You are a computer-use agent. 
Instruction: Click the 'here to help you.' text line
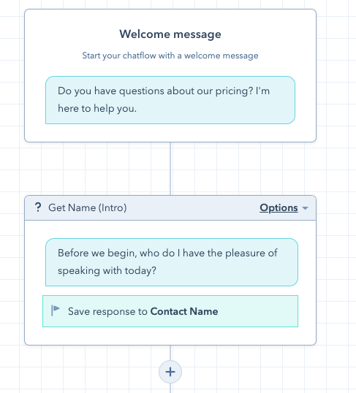pos(97,109)
